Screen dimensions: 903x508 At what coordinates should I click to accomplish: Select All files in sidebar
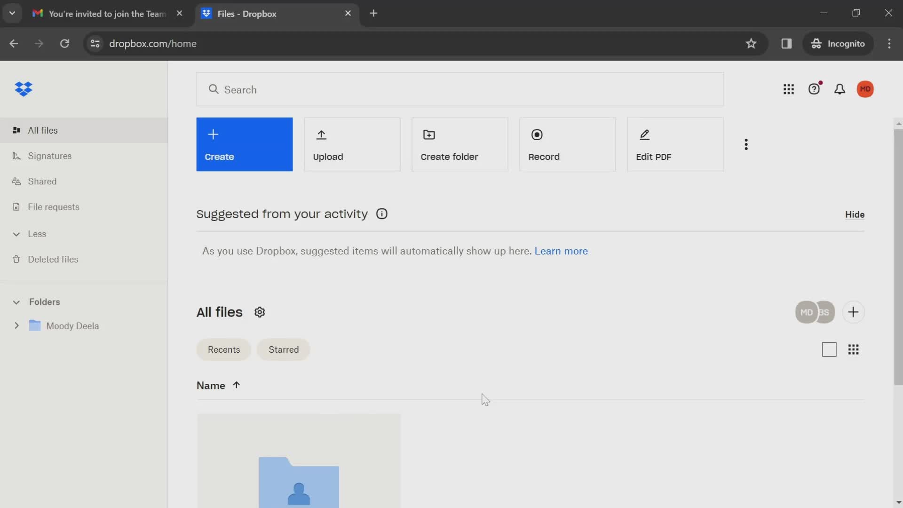84,130
